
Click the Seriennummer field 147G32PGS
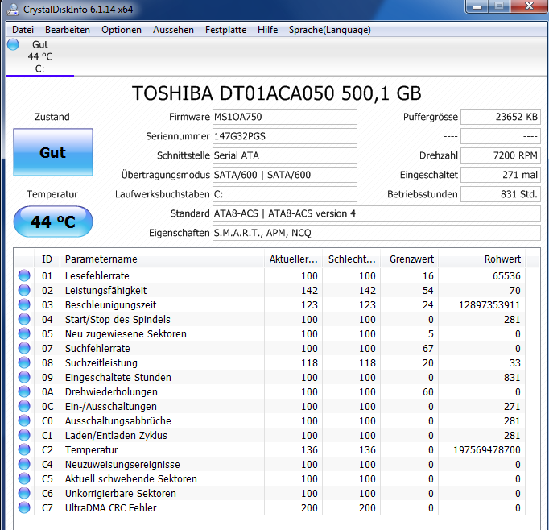pyautogui.click(x=285, y=136)
